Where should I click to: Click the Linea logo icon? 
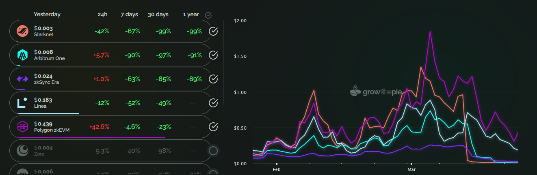[x=22, y=102]
